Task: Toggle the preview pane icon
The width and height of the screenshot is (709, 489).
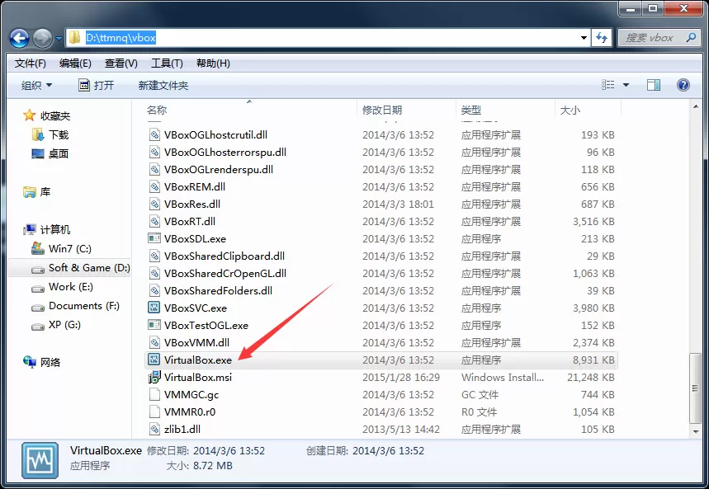Action: coord(654,85)
